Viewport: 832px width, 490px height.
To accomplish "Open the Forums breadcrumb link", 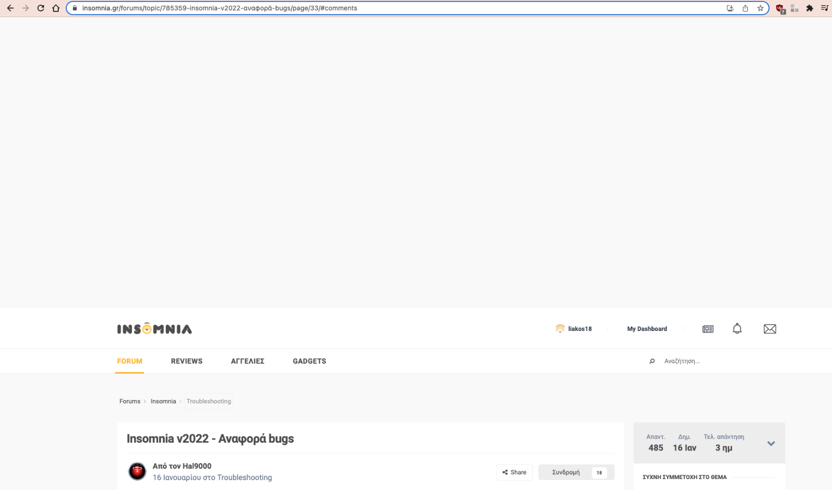I will 130,401.
